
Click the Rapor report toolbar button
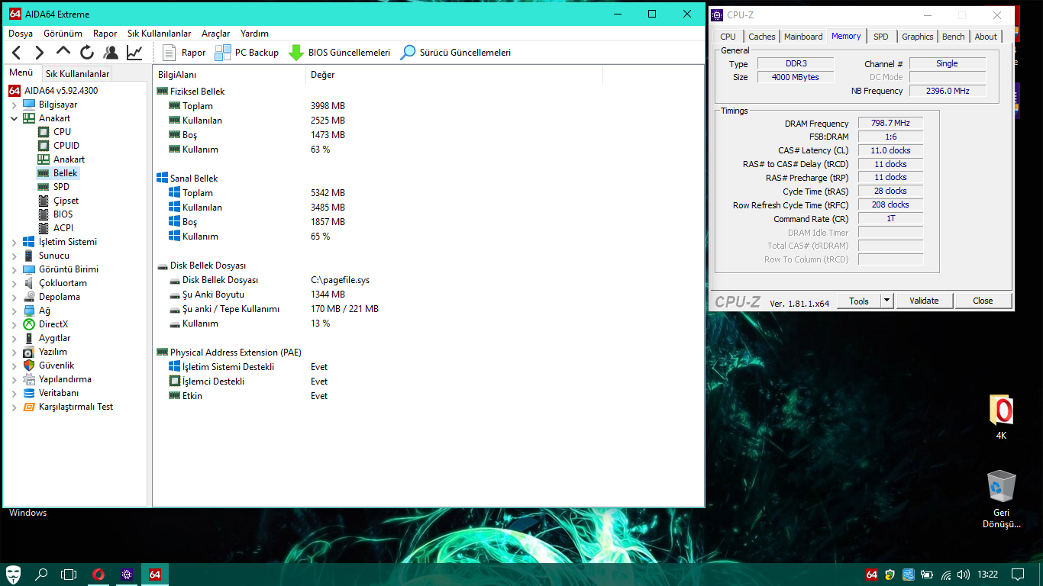click(x=184, y=53)
